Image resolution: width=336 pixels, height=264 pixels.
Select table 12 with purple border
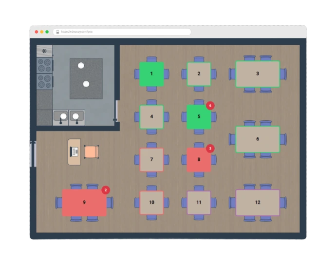pyautogui.click(x=258, y=203)
